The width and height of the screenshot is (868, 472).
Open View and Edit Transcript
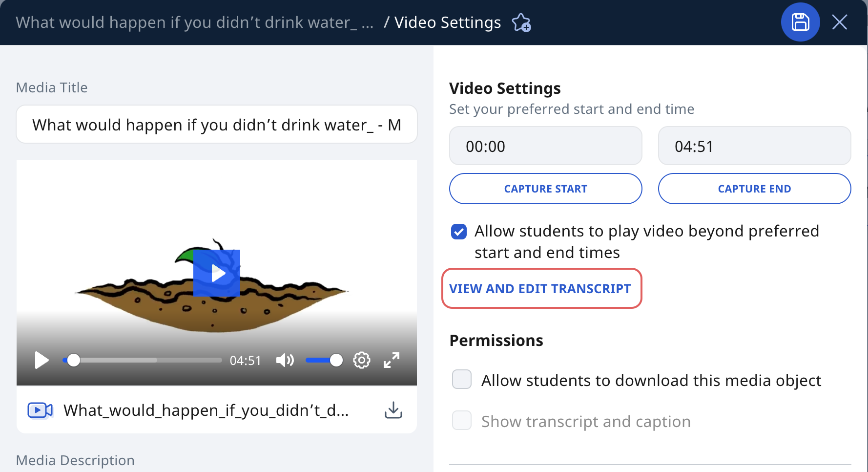coord(540,289)
